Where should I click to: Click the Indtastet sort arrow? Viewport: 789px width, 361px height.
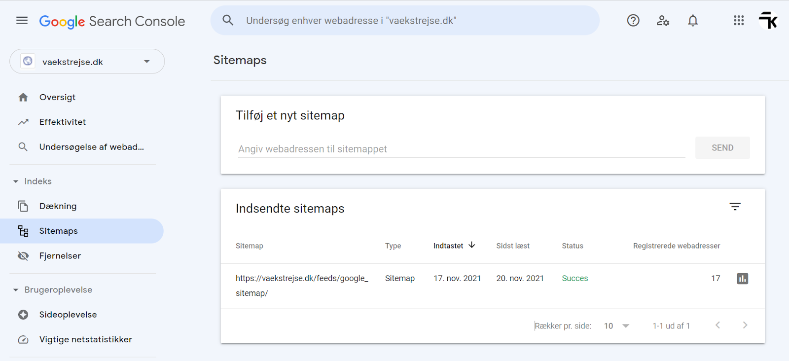[472, 245]
